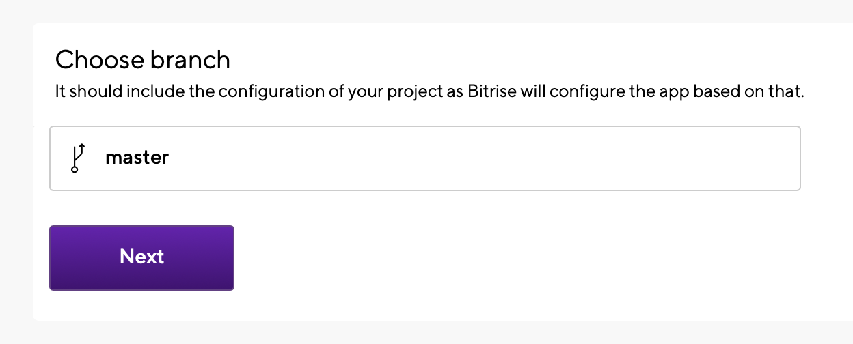
Task: Expand the branch list showing master
Action: click(x=424, y=158)
